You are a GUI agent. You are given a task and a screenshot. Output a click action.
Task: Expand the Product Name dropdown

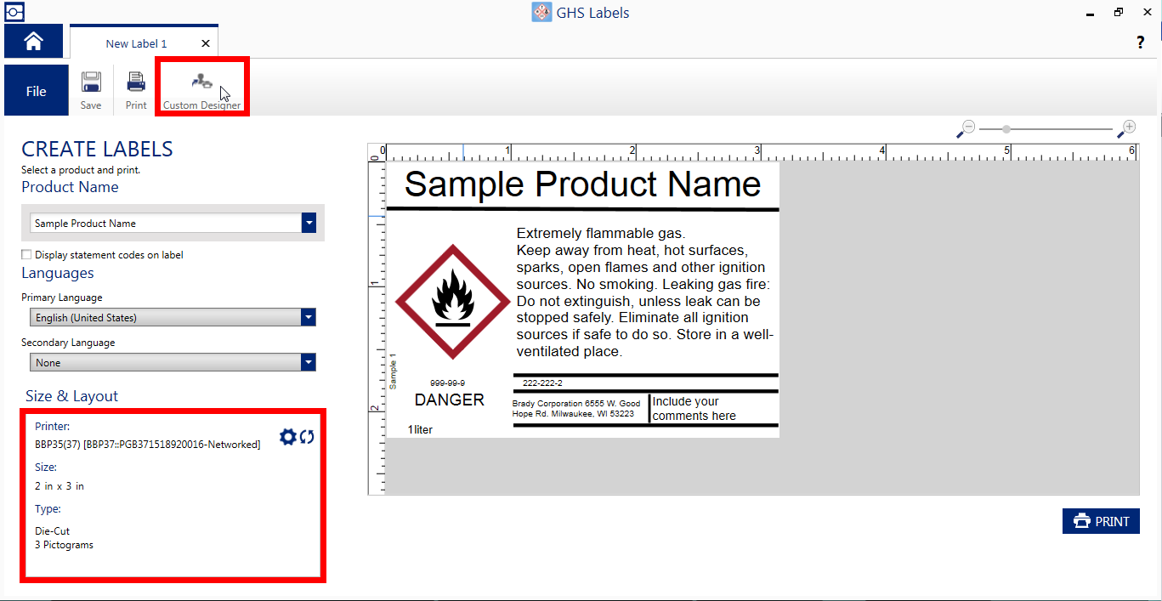[309, 223]
